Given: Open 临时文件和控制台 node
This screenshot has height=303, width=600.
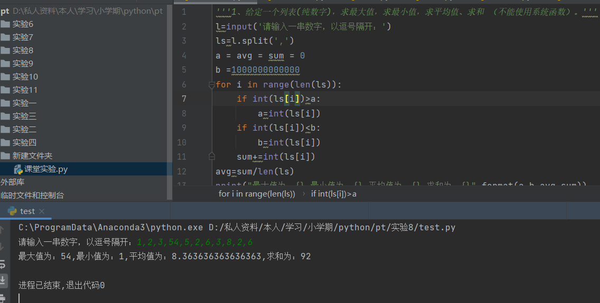Looking at the screenshot, I should pos(32,196).
